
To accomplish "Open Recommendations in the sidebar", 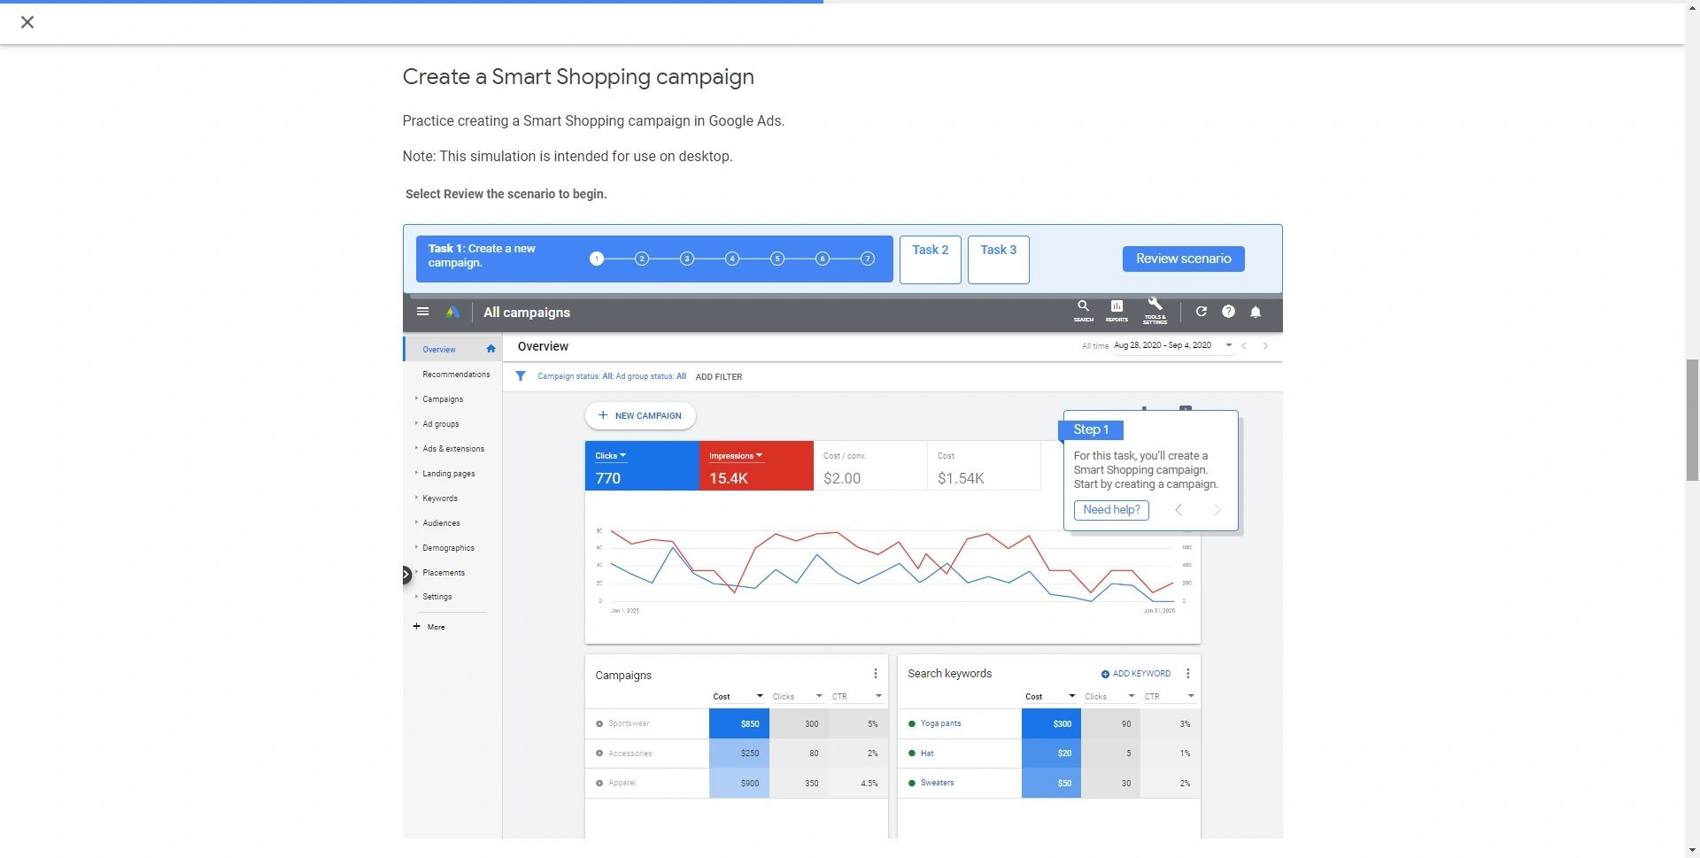I will (456, 375).
